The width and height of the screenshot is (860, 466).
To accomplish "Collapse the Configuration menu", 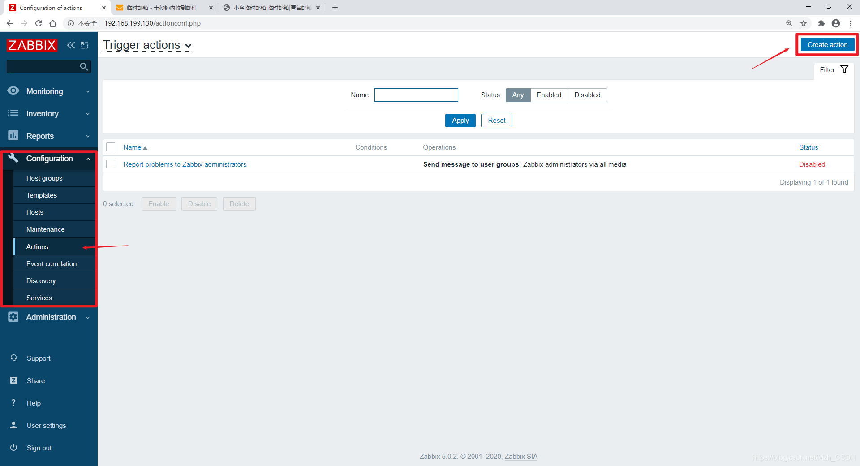I will click(88, 159).
